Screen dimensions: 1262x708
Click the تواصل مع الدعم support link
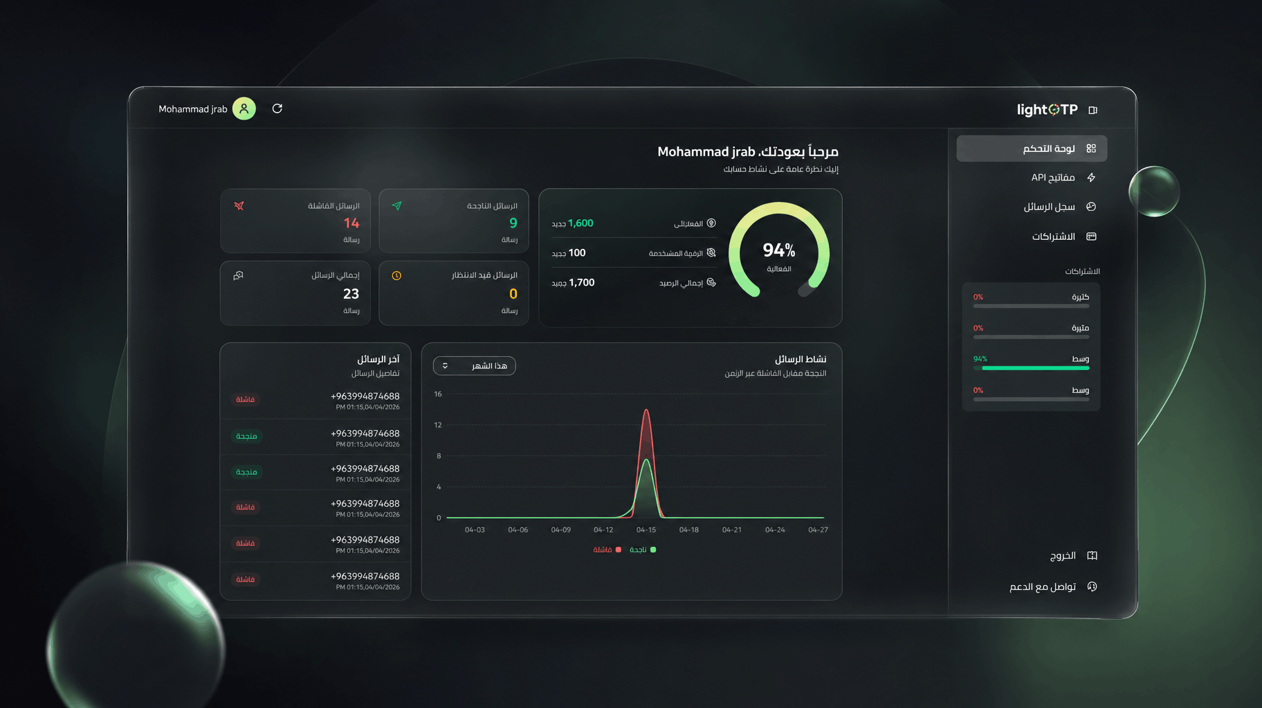coord(1043,586)
